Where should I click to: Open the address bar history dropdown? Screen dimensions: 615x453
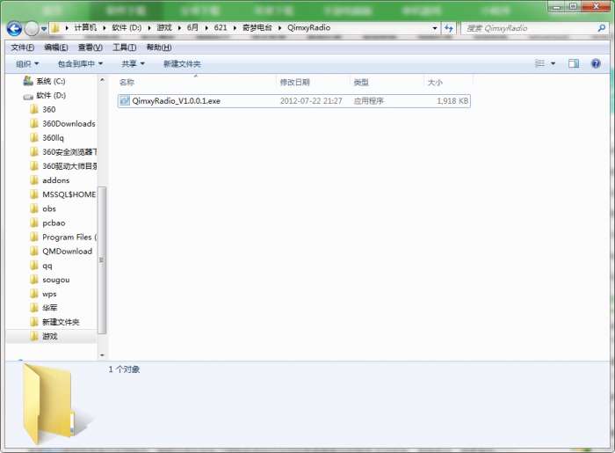[435, 28]
